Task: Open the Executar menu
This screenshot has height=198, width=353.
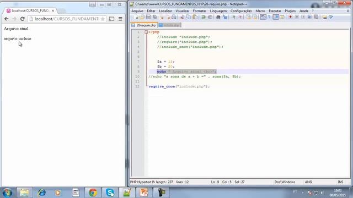Action: [275, 11]
